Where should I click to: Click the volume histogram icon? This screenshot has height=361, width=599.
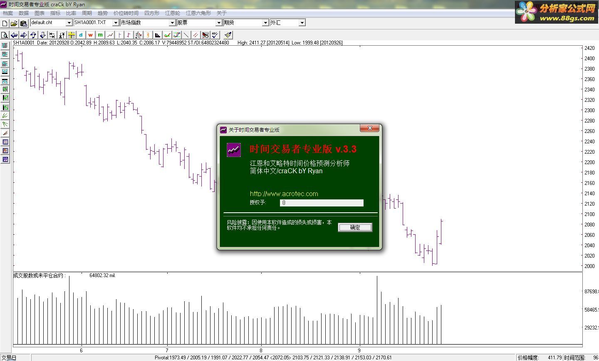click(x=158, y=35)
